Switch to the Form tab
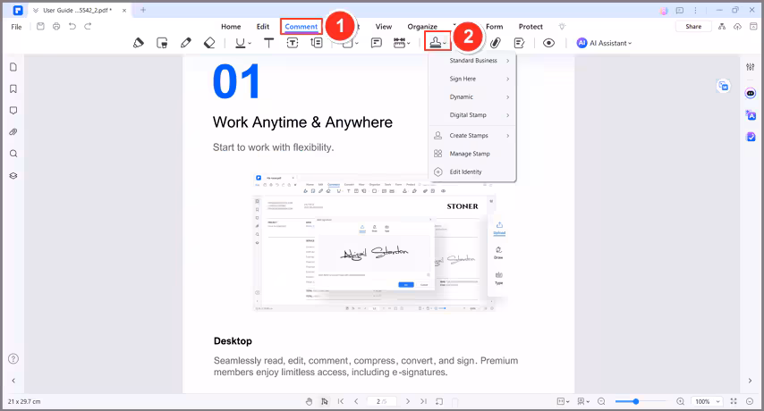 click(x=494, y=27)
